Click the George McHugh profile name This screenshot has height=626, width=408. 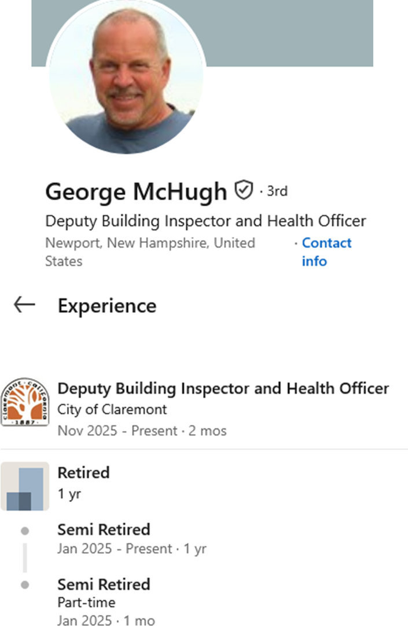pos(136,191)
